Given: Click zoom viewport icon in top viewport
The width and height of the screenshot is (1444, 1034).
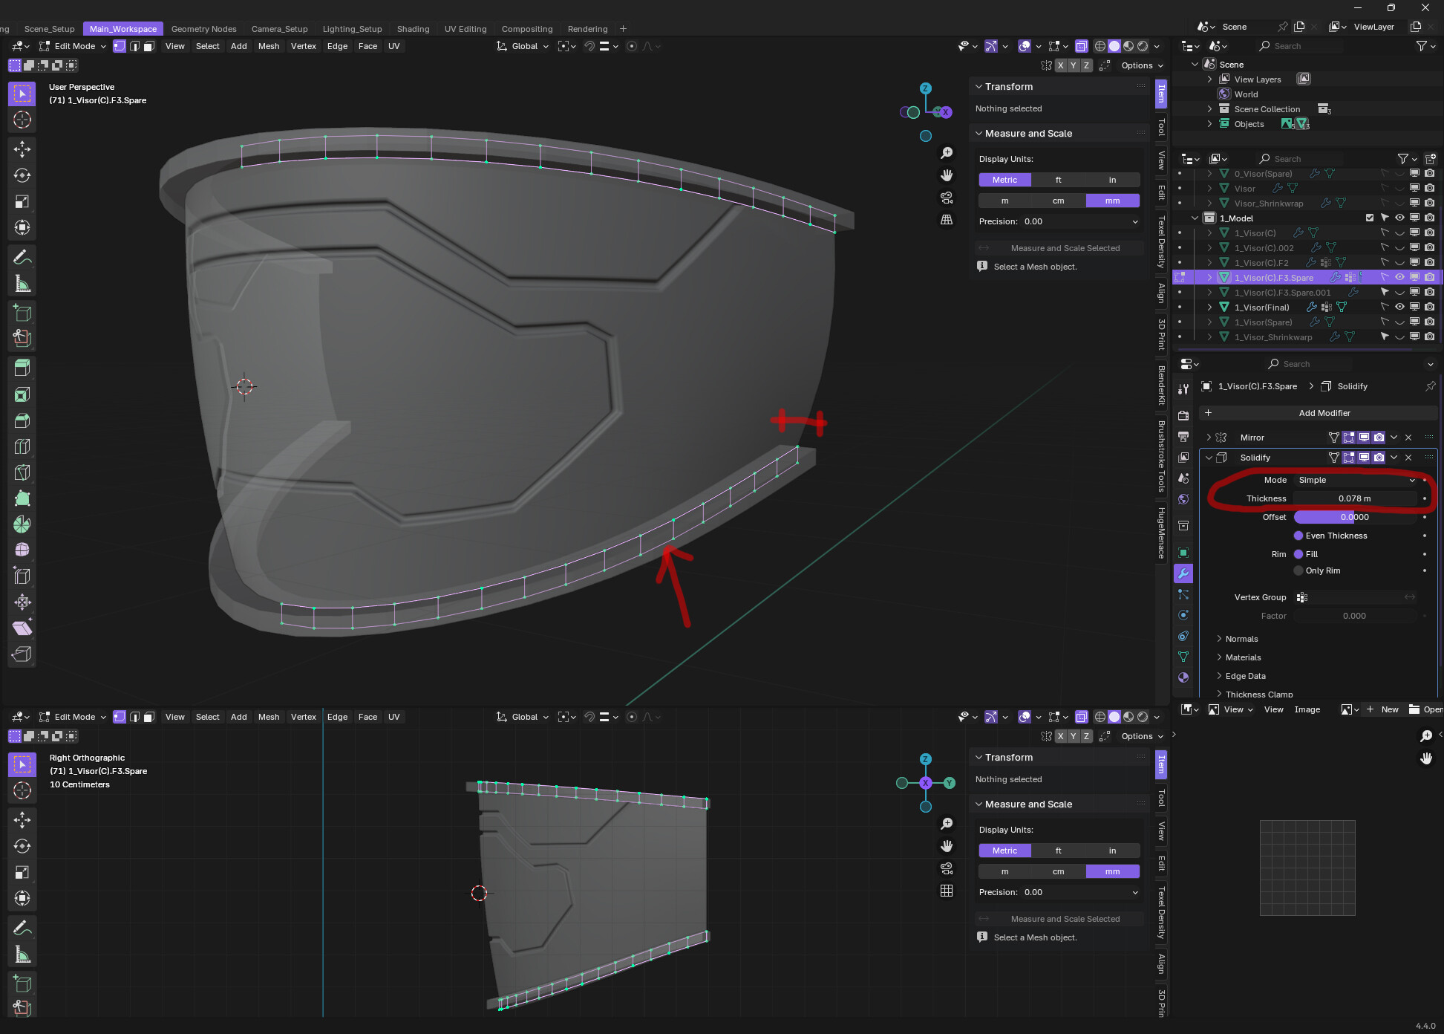Looking at the screenshot, I should coord(947,153).
